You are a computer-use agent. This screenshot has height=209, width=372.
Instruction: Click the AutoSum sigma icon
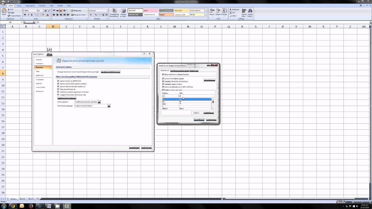pos(231,10)
